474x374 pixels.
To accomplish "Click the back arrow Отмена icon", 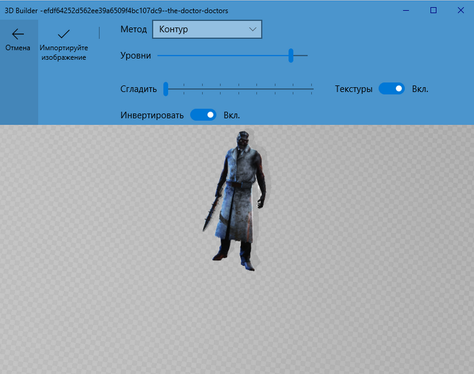I will 18,34.
